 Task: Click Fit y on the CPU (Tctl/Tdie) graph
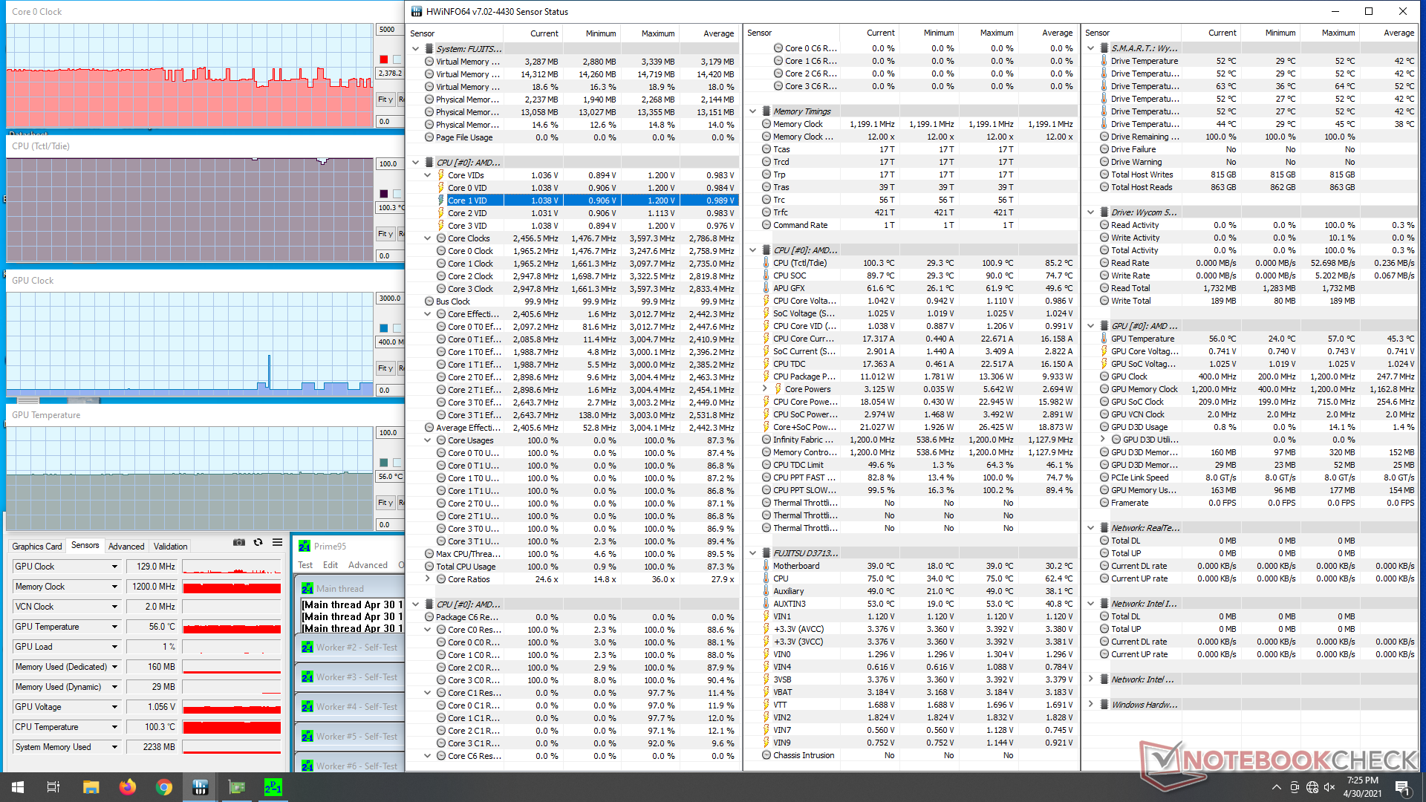click(x=385, y=234)
